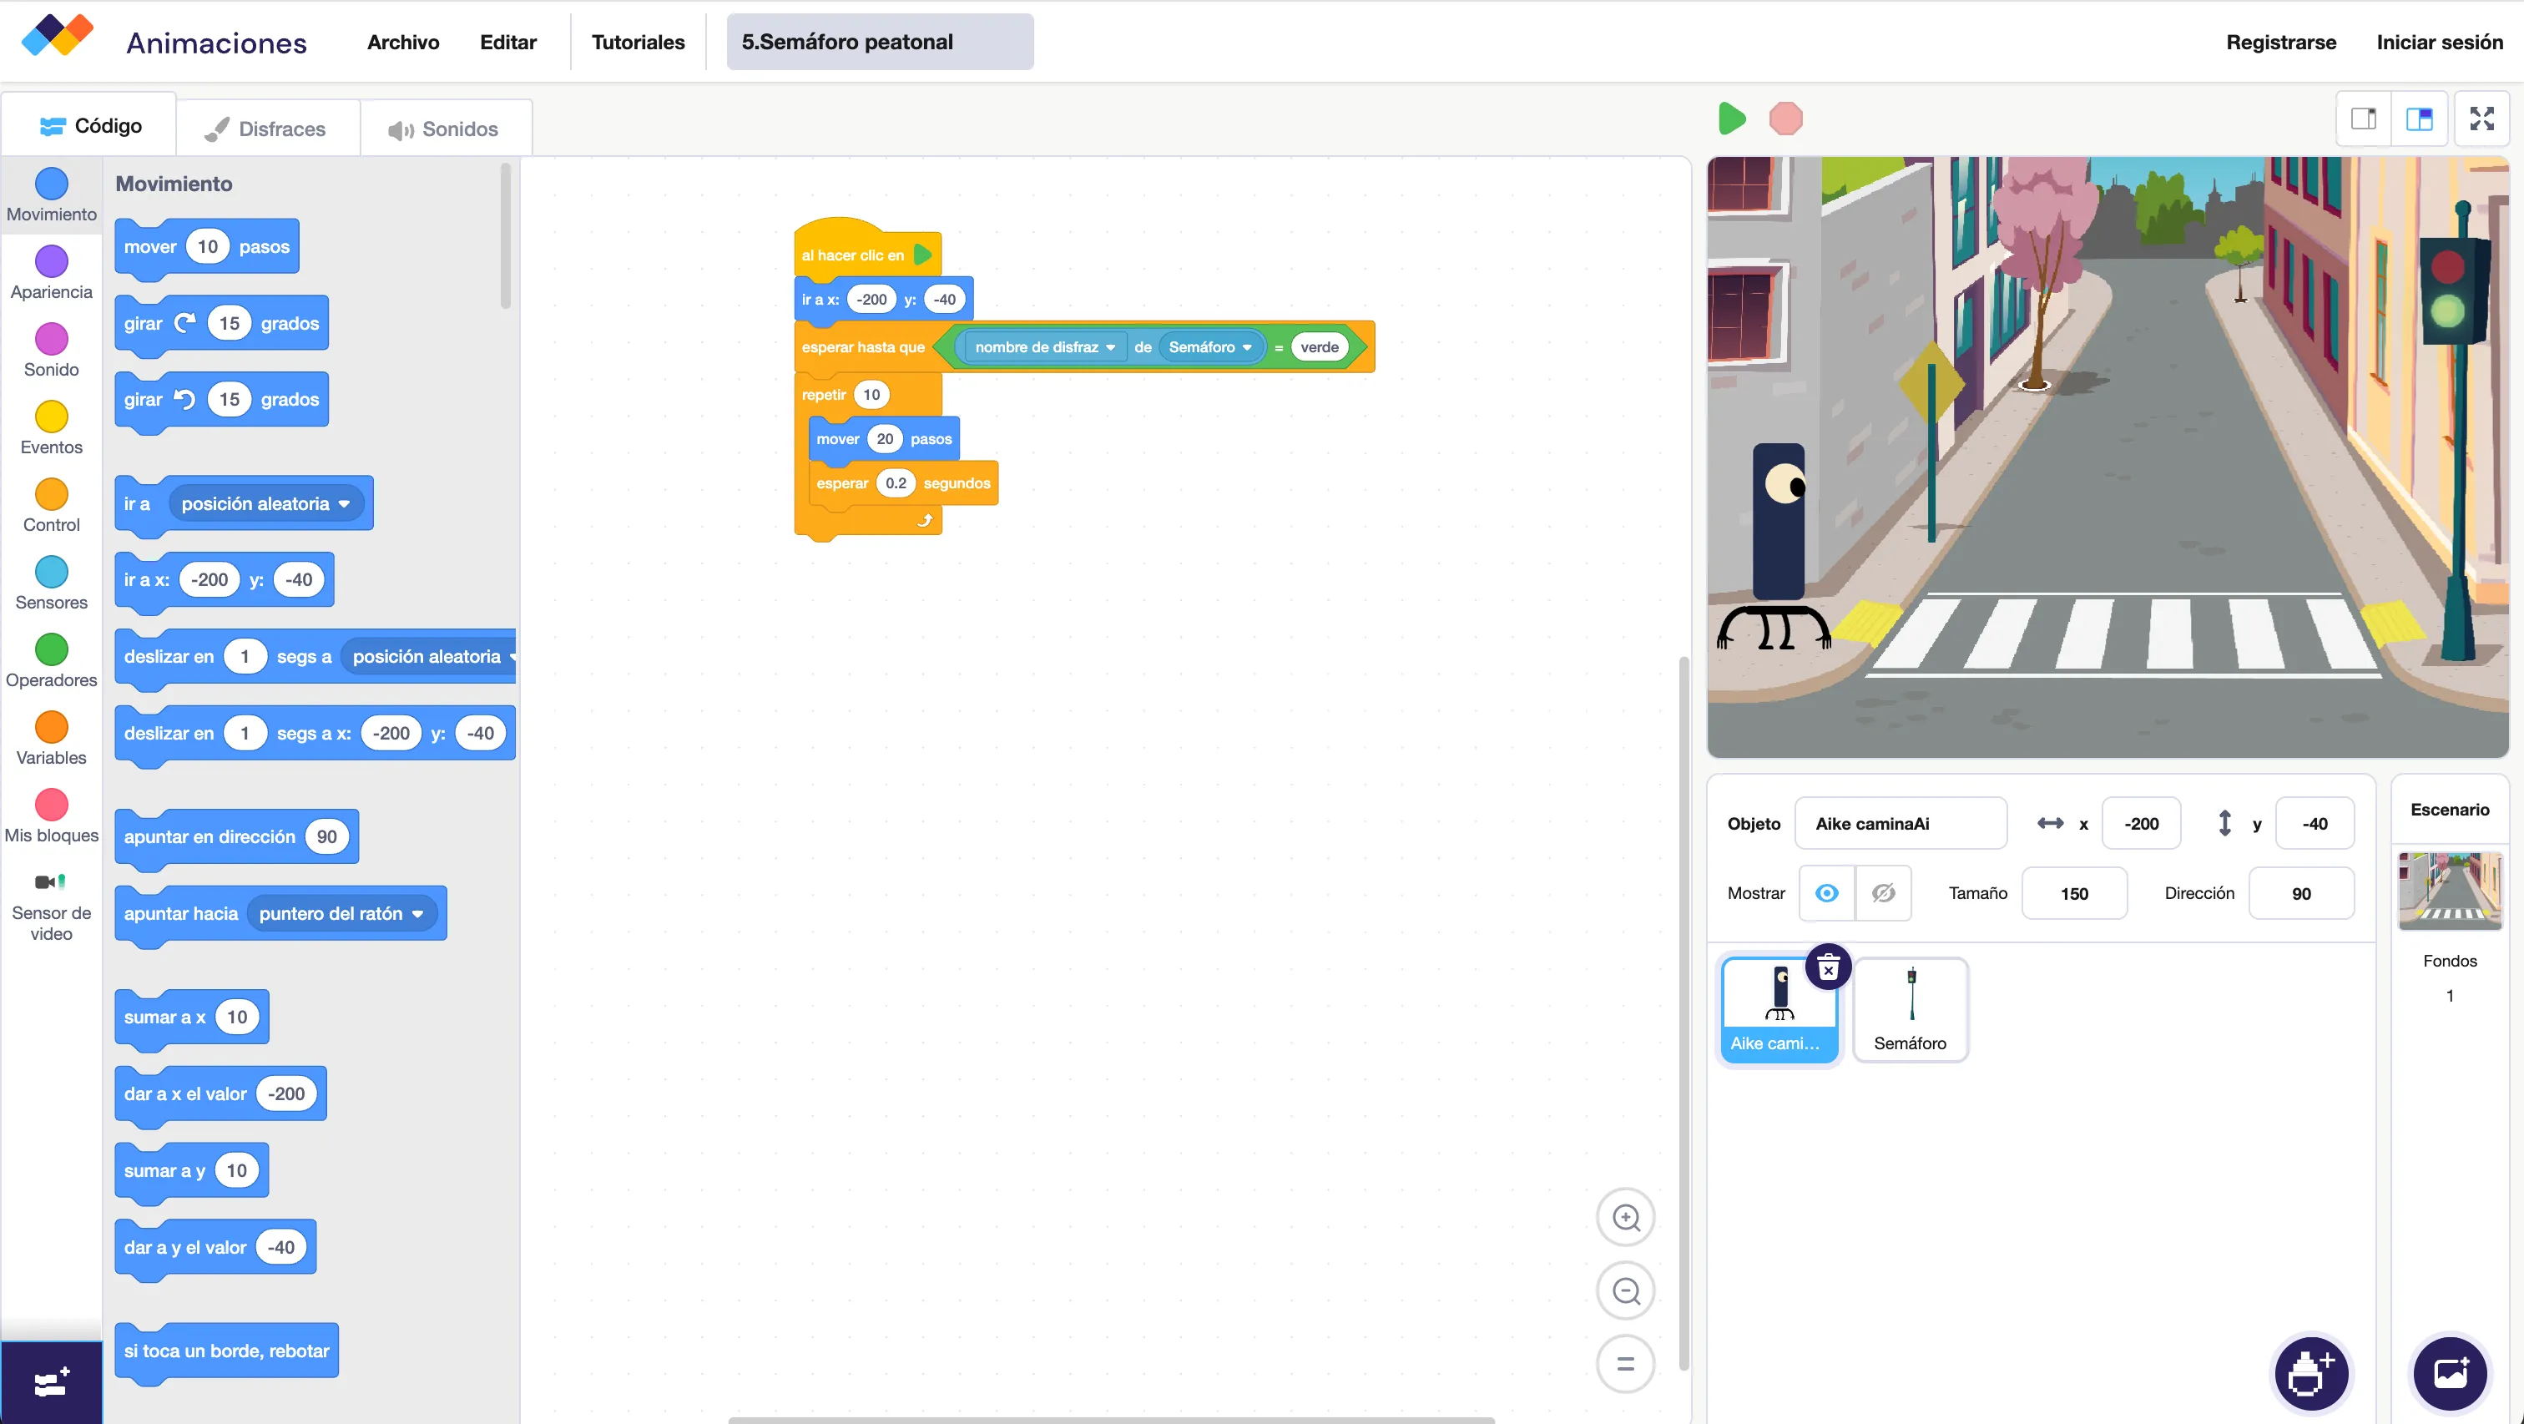
Task: Delete the Aike camina sprite
Action: pos(1827,968)
